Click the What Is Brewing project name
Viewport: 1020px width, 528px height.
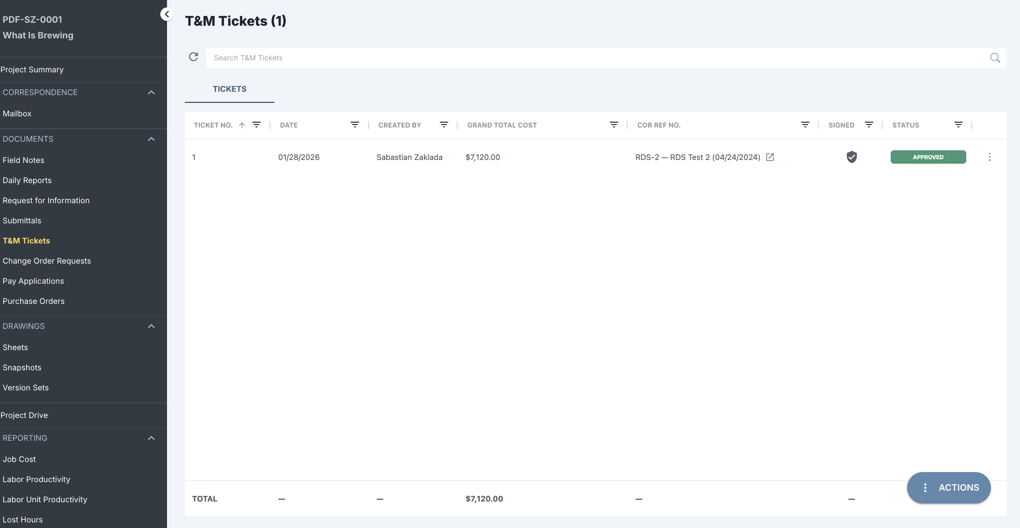pos(38,35)
